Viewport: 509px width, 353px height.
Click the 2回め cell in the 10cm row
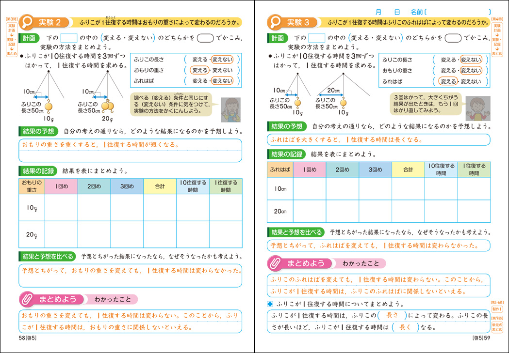click(343, 188)
